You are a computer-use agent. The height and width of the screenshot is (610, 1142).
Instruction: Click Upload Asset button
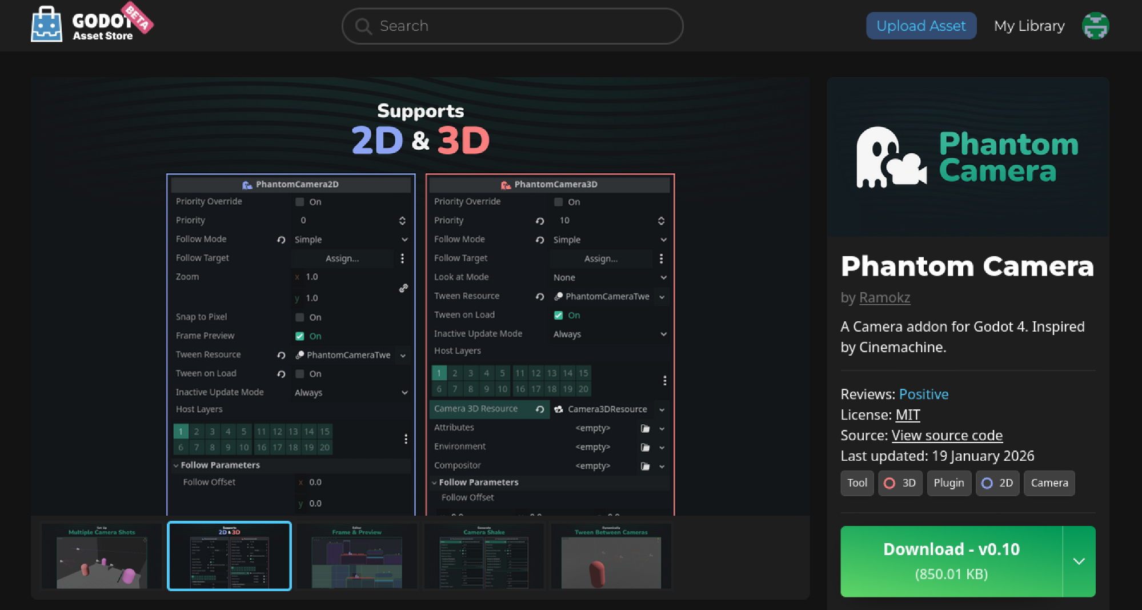[921, 26]
